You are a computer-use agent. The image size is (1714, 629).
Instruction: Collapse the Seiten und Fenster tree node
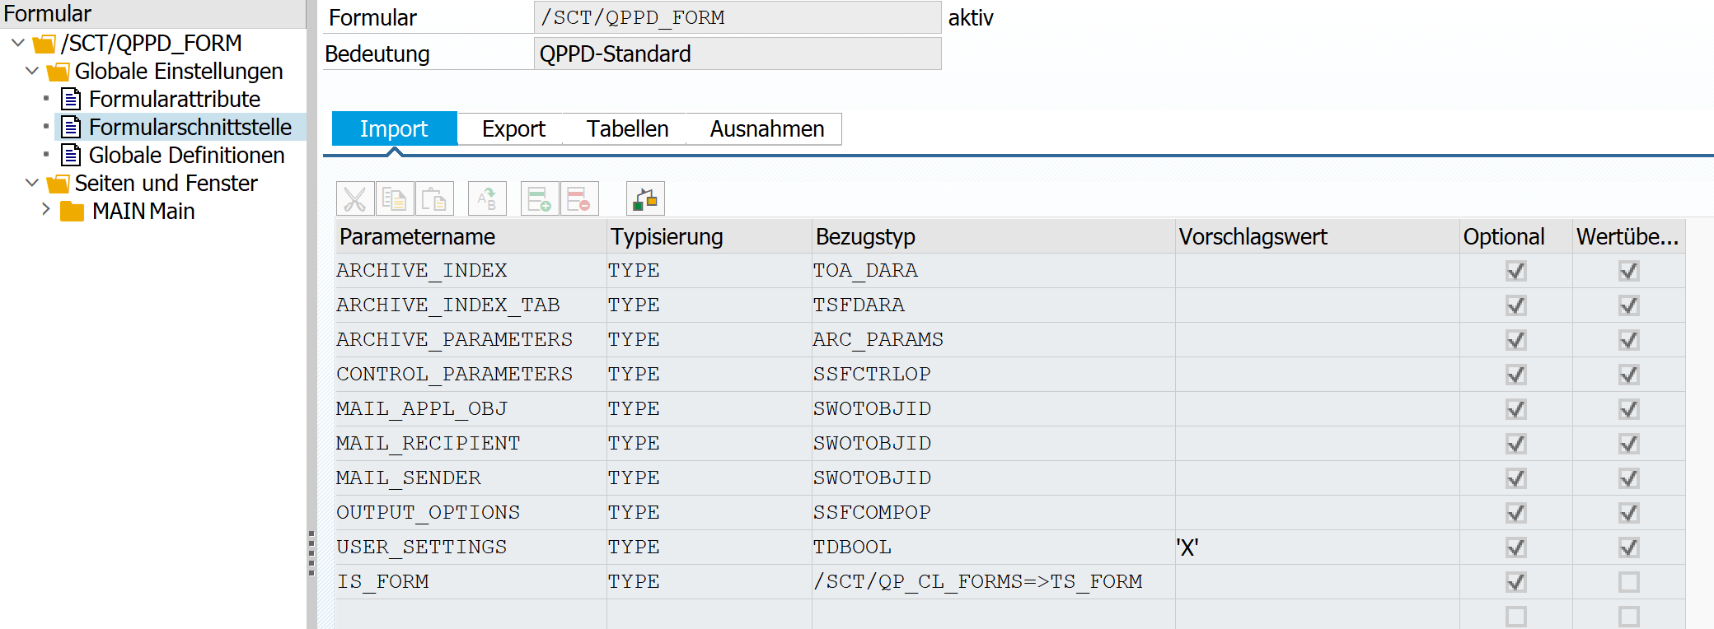click(32, 183)
